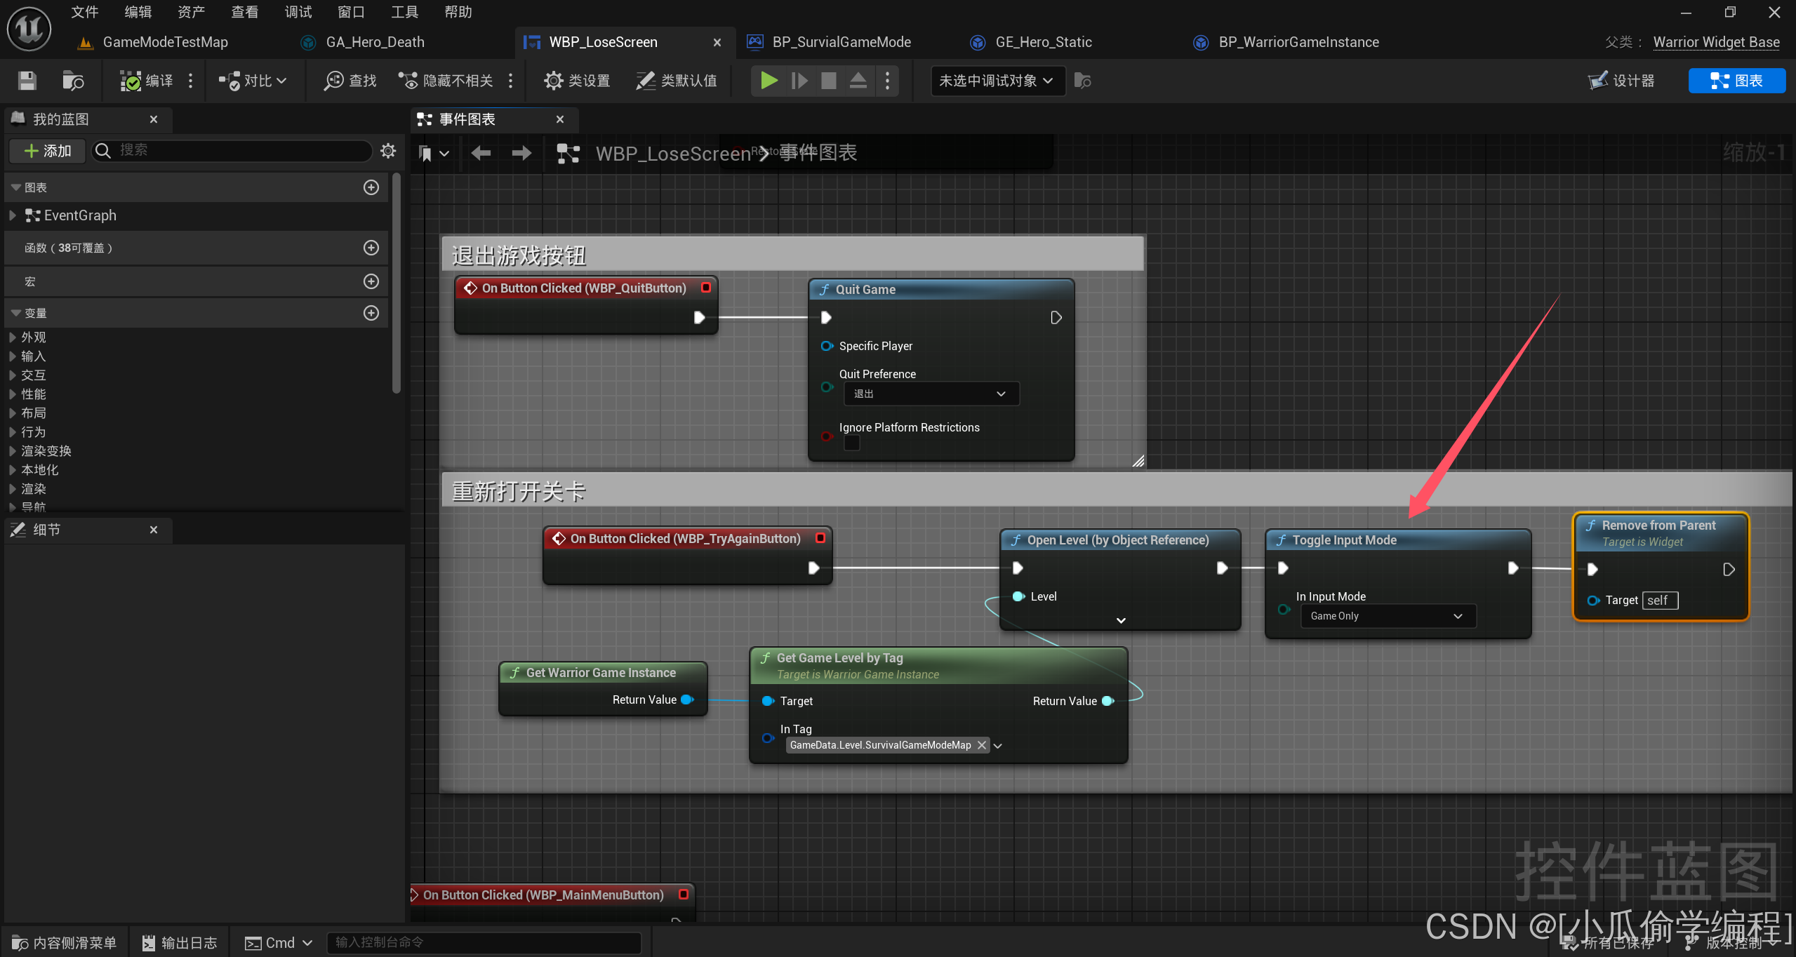Switch to Designer (设计器) mode

pyautogui.click(x=1622, y=81)
